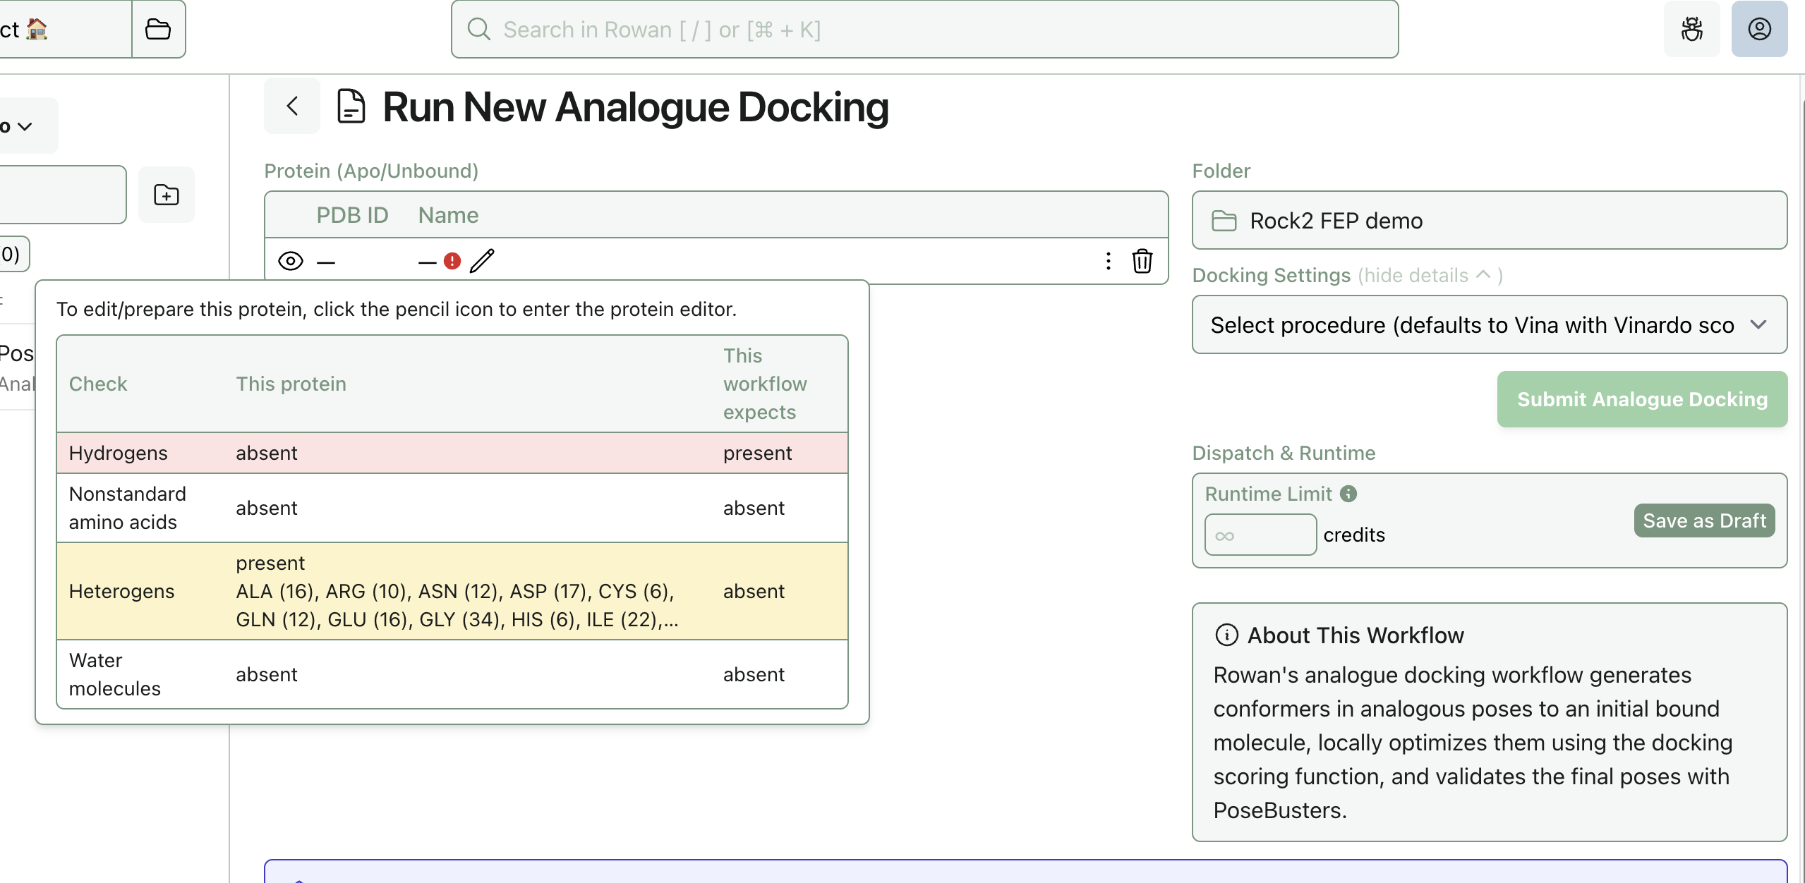Image resolution: width=1805 pixels, height=883 pixels.
Task: Delete the protein row using the trash icon
Action: (x=1141, y=261)
